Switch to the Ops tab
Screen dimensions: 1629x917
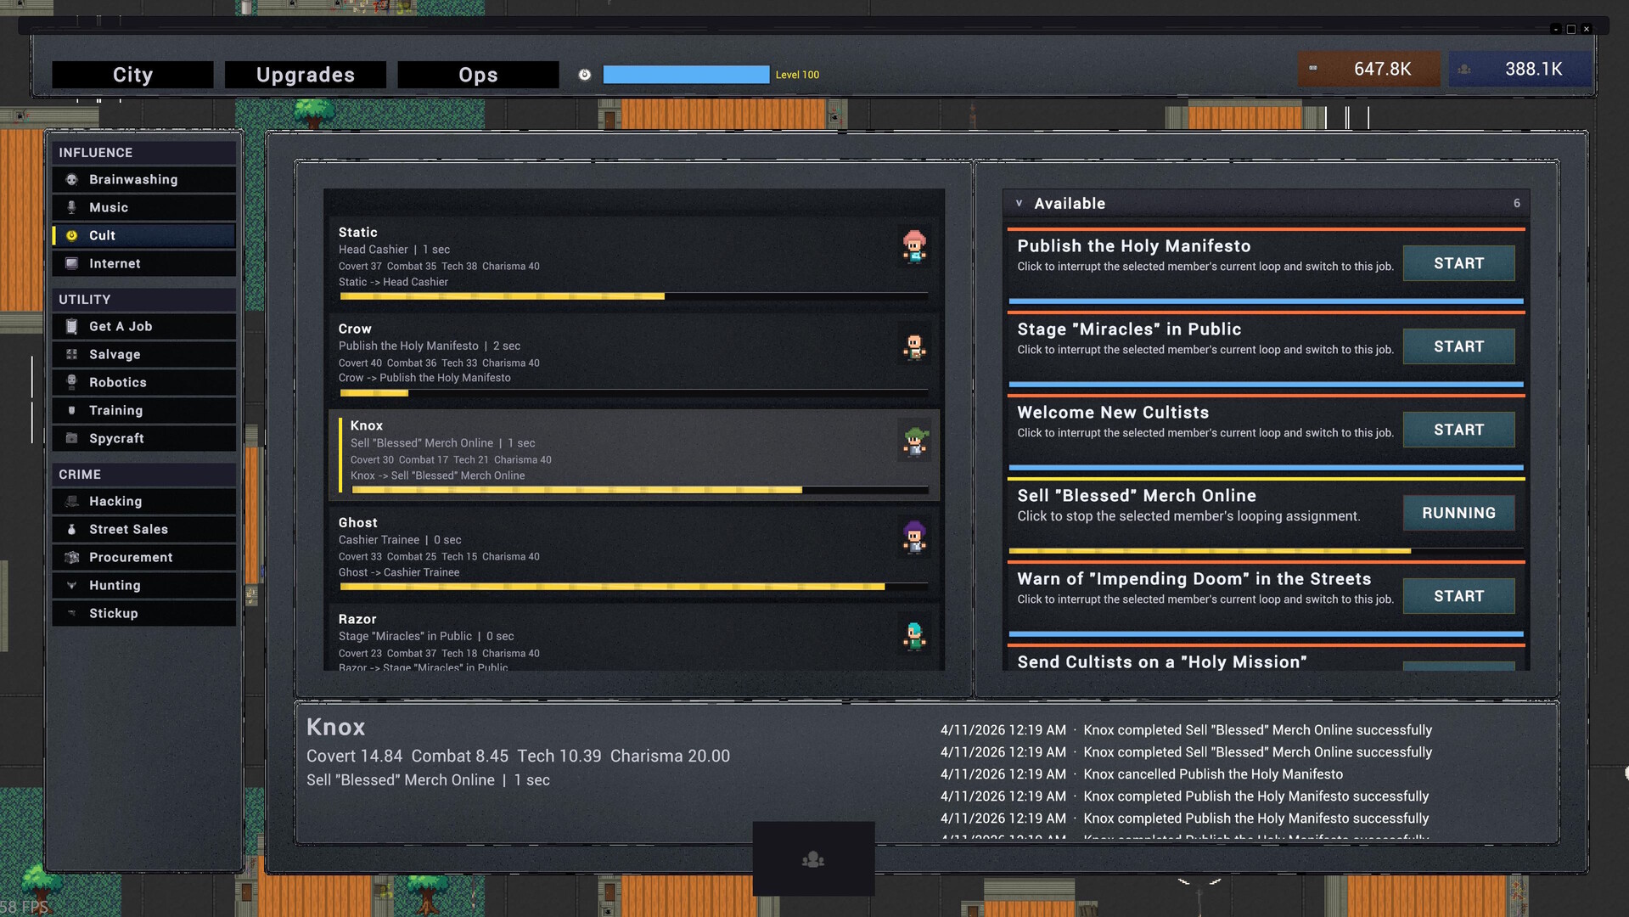478,75
